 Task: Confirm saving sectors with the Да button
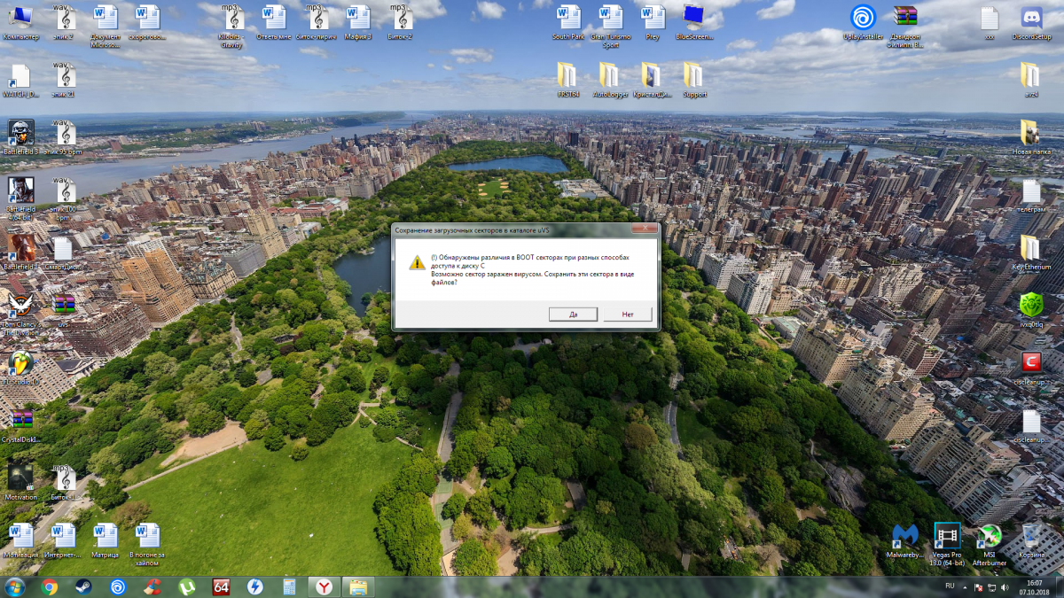click(573, 314)
